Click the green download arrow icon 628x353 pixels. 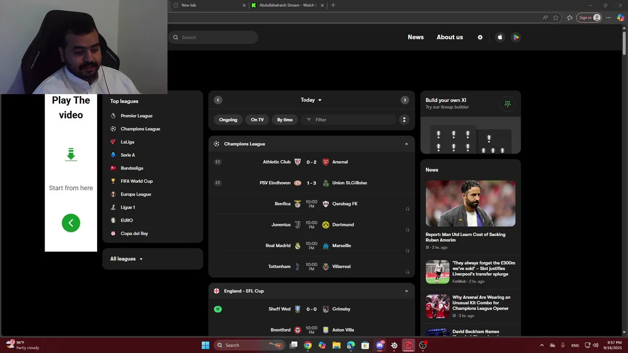pos(71,155)
